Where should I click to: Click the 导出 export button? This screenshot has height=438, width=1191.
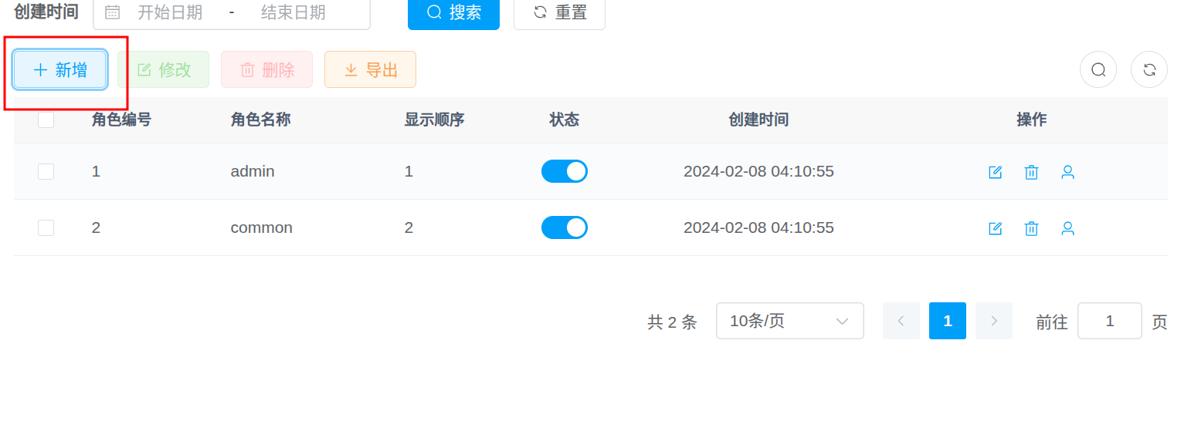pos(370,69)
